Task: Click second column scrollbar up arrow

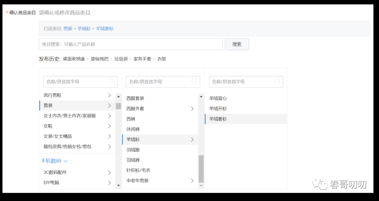Action: (201, 96)
